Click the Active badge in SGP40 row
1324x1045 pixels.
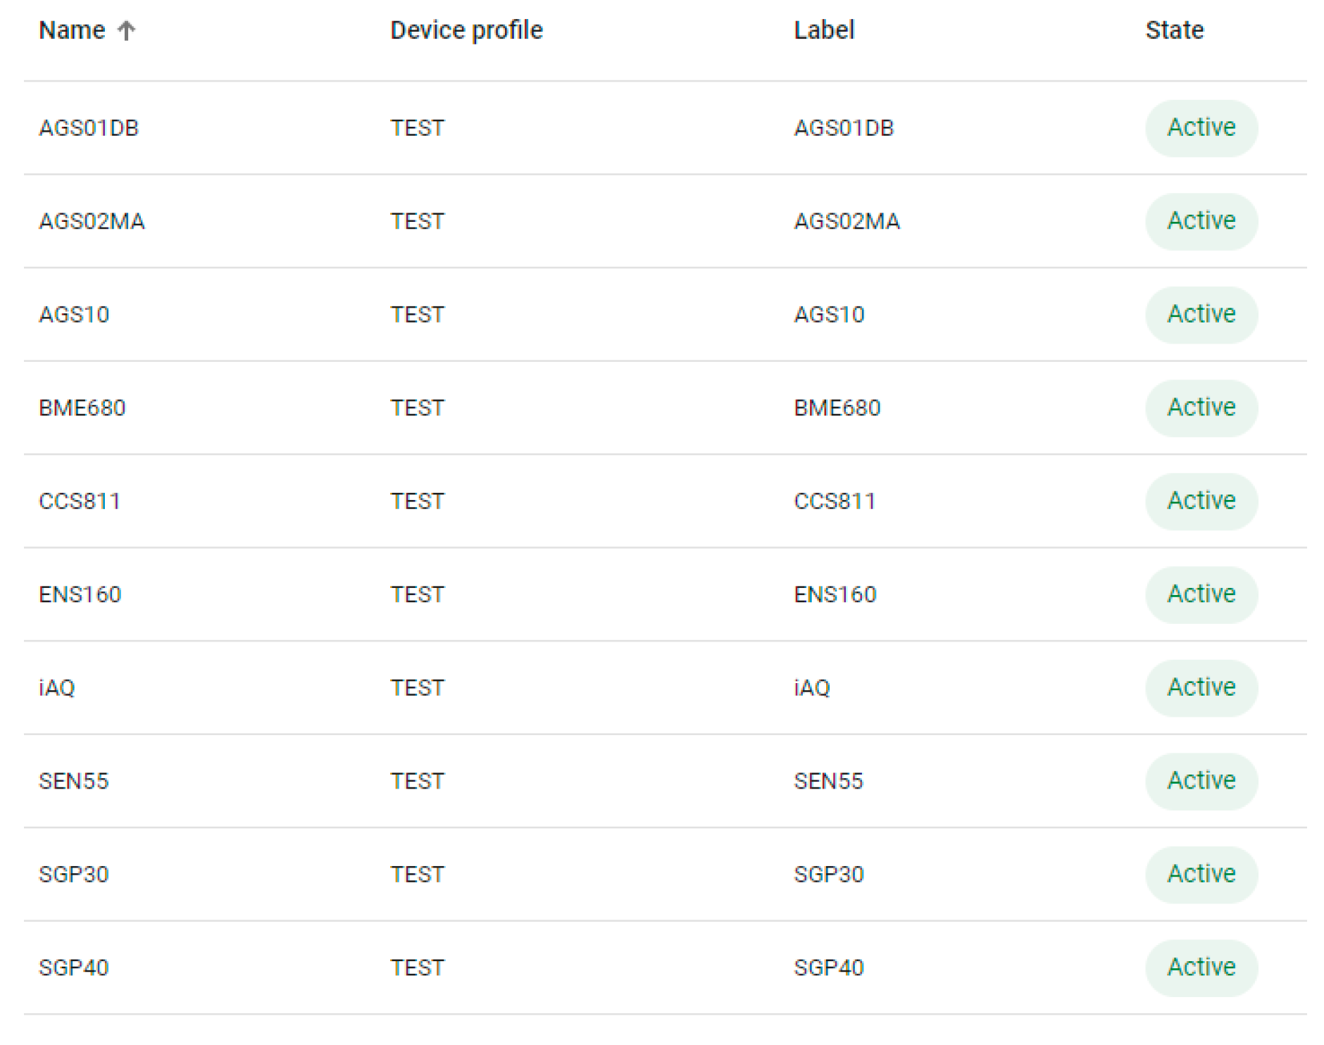point(1201,968)
